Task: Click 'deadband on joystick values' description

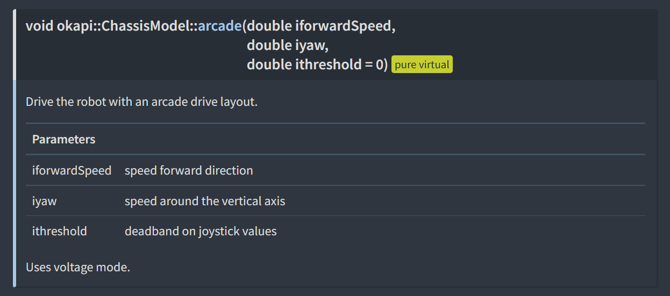Action: tap(201, 232)
